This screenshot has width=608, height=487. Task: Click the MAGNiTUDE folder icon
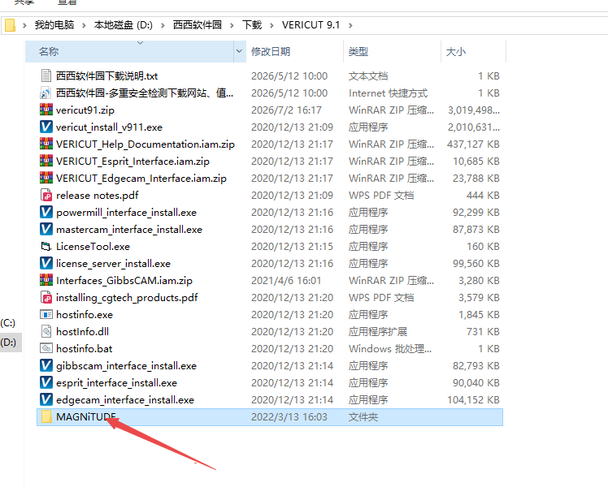tap(46, 416)
